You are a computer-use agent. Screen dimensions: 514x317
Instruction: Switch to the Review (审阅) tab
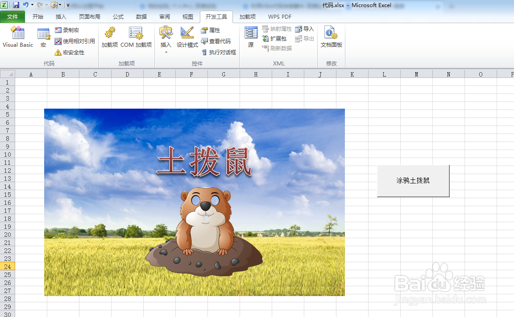pos(165,16)
